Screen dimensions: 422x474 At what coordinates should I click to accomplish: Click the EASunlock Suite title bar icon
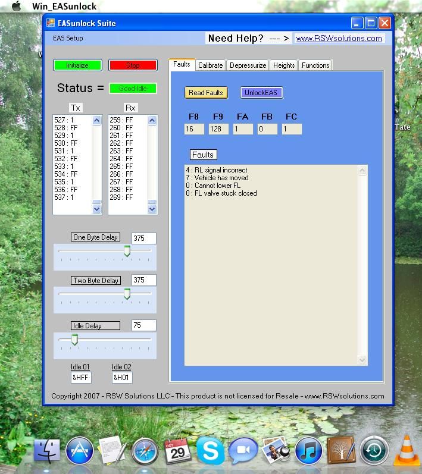(51, 23)
